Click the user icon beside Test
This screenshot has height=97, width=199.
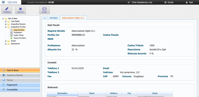coord(186,2)
